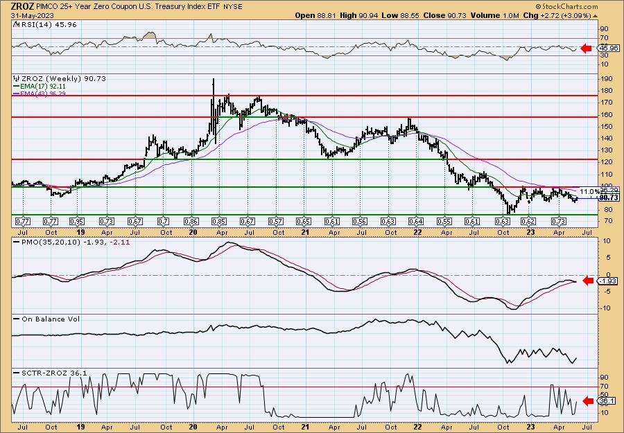This screenshot has width=624, height=433.
Task: Click the 0.57 dividend value box
Action: coord(276,221)
